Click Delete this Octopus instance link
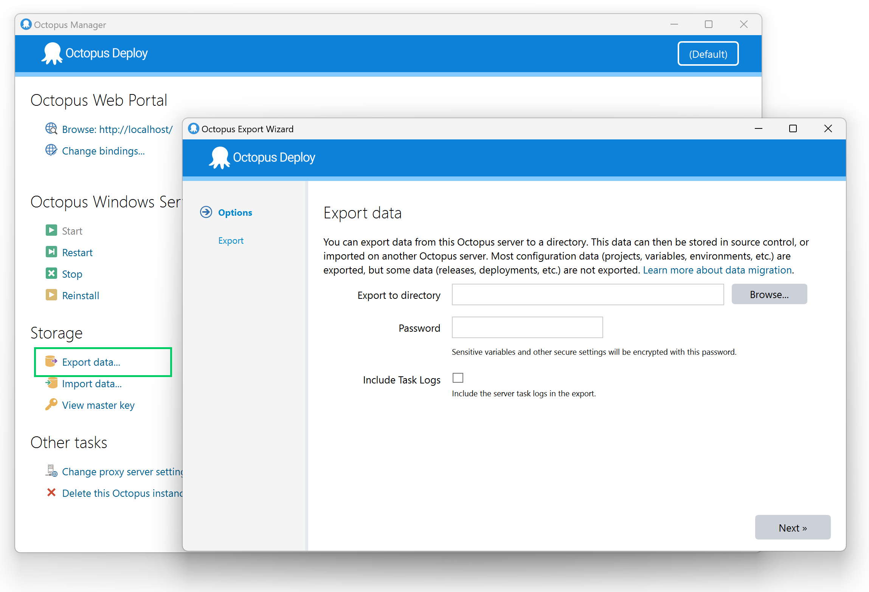869x592 pixels. 122,493
